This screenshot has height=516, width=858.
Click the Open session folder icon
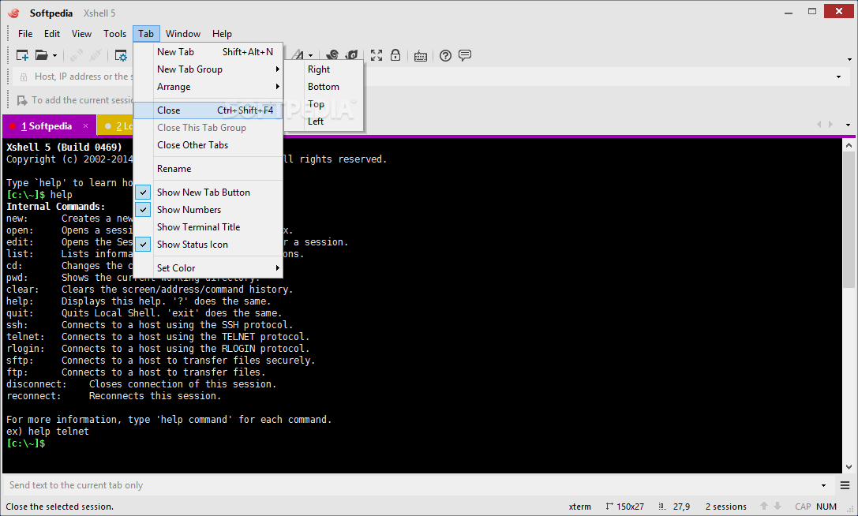(x=42, y=55)
